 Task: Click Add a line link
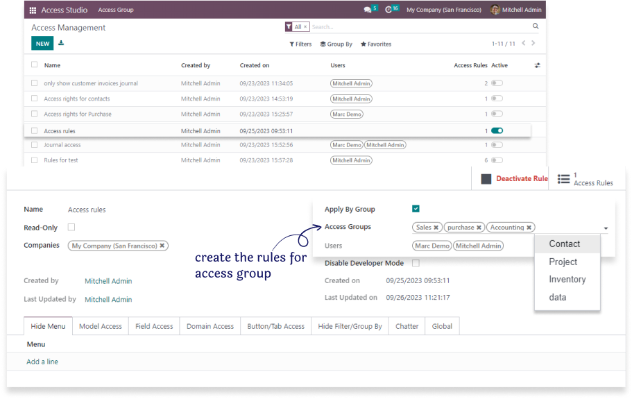[42, 362]
